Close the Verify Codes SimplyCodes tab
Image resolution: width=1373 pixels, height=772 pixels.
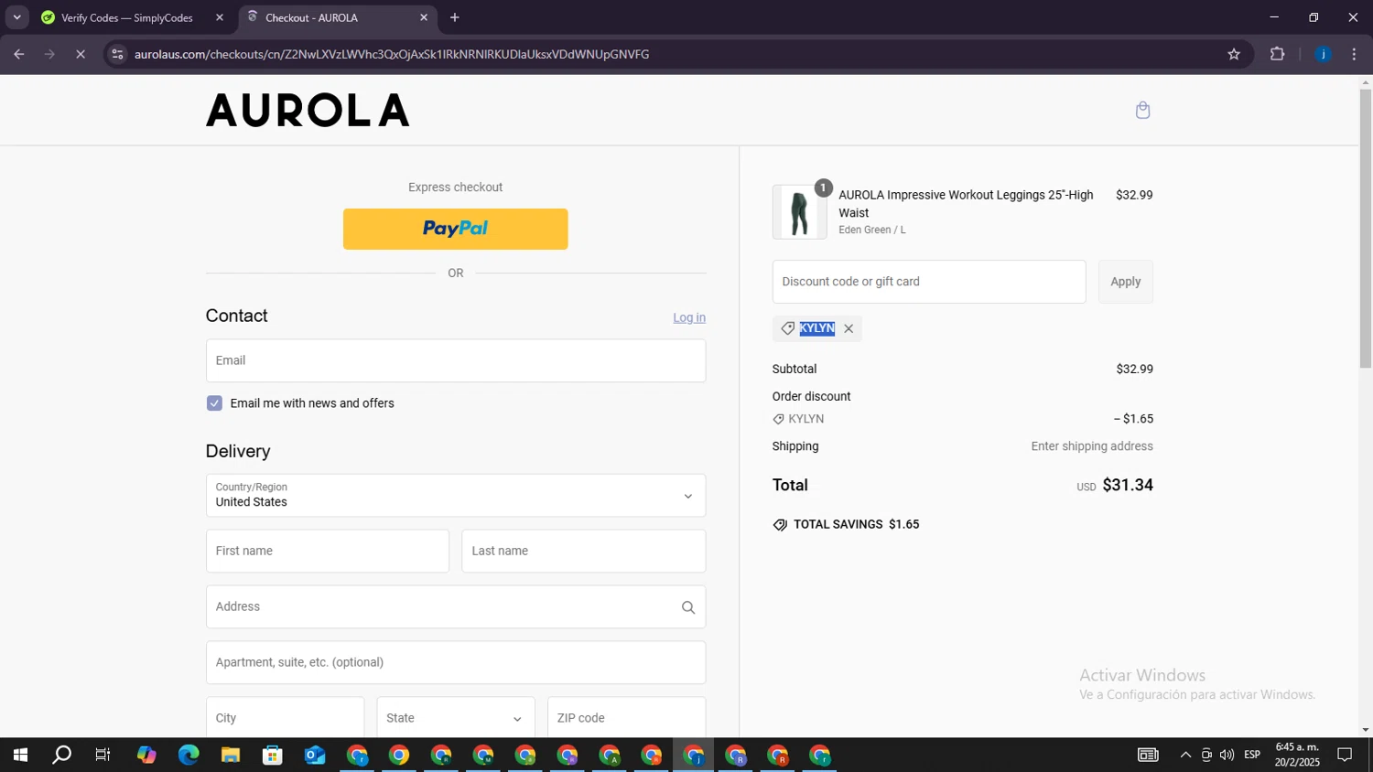coord(220,17)
